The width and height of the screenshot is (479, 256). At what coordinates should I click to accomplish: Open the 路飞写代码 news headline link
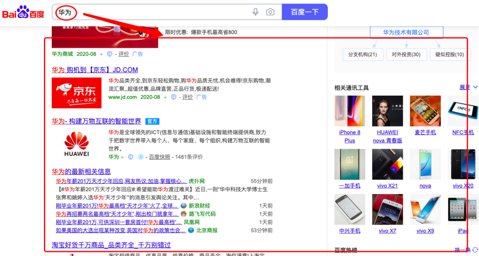click(117, 214)
